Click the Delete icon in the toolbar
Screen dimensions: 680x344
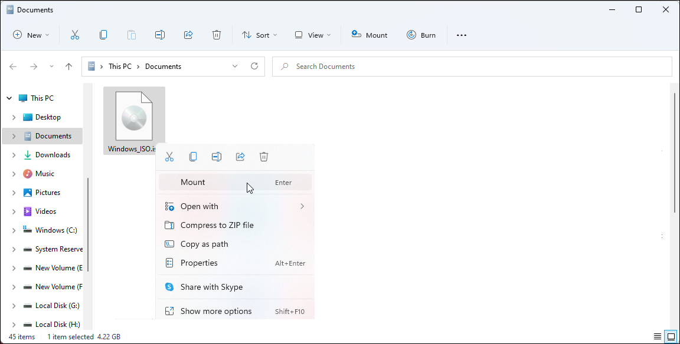217,35
